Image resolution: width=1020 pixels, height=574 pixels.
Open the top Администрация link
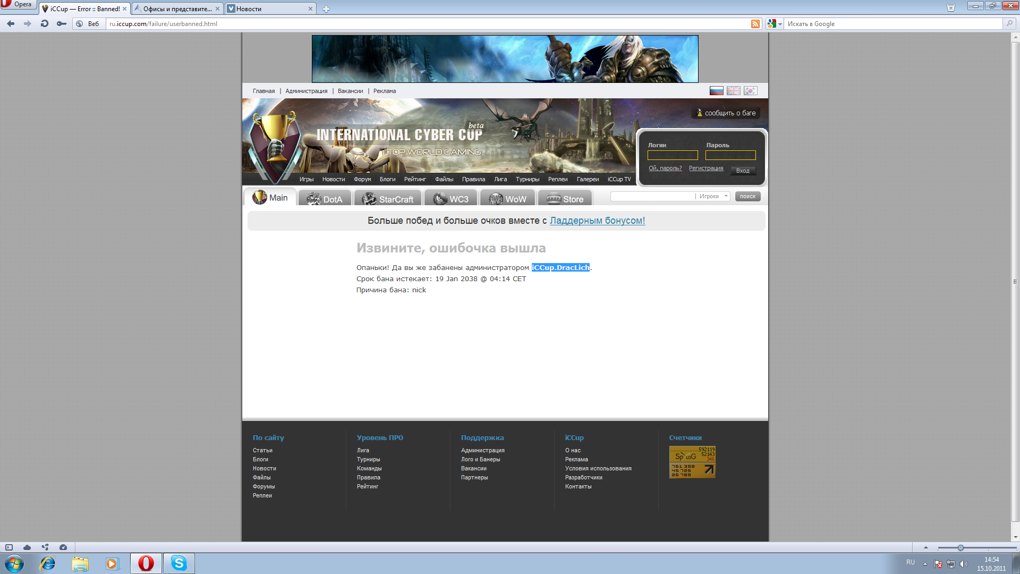(x=307, y=91)
